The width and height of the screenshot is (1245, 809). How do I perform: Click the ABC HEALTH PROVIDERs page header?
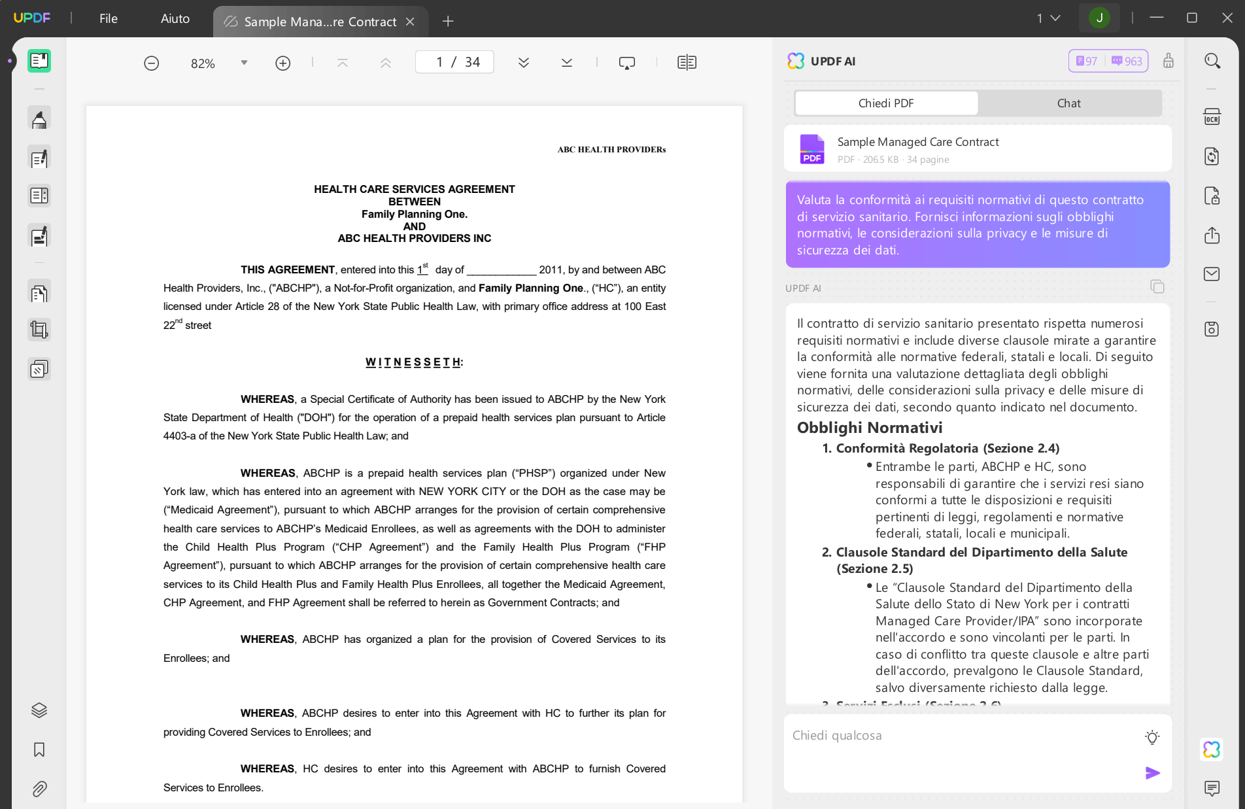click(611, 150)
